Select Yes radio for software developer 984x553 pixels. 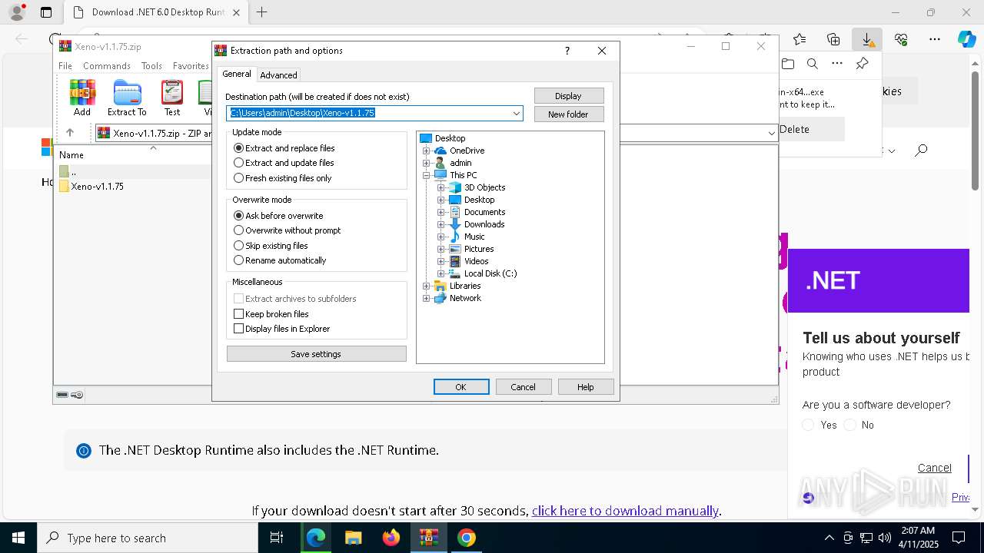(808, 425)
